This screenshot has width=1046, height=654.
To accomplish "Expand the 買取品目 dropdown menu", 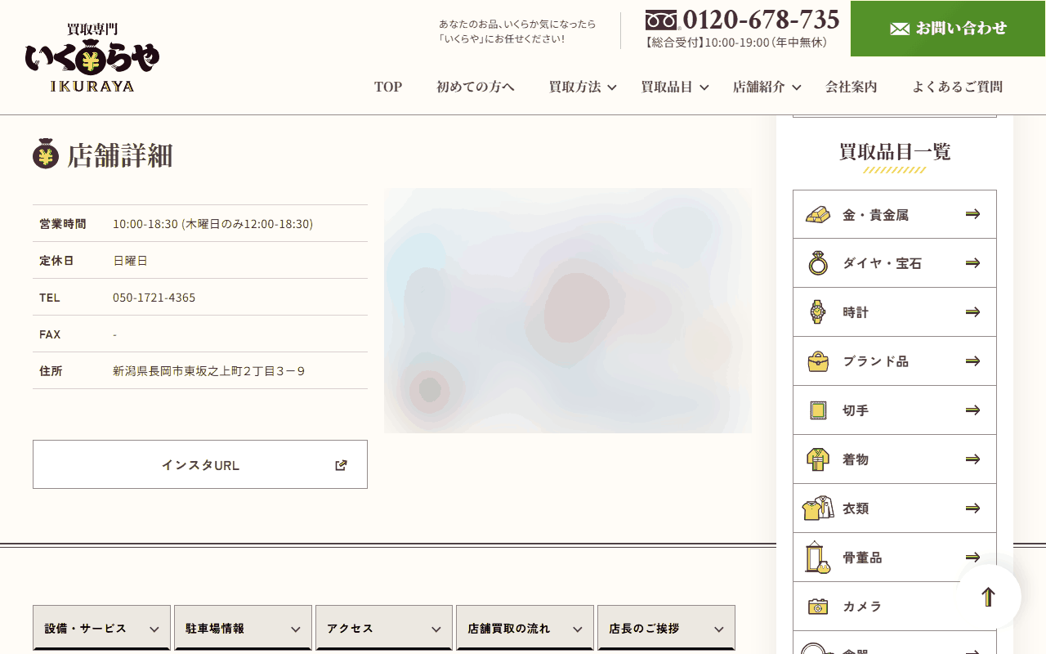I will [x=675, y=87].
